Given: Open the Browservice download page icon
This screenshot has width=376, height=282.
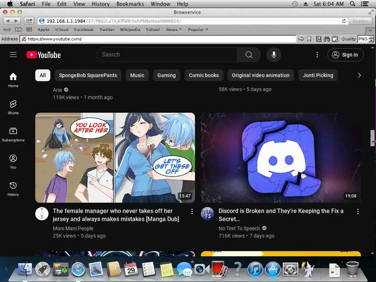Looking at the screenshot, I should (319, 39).
